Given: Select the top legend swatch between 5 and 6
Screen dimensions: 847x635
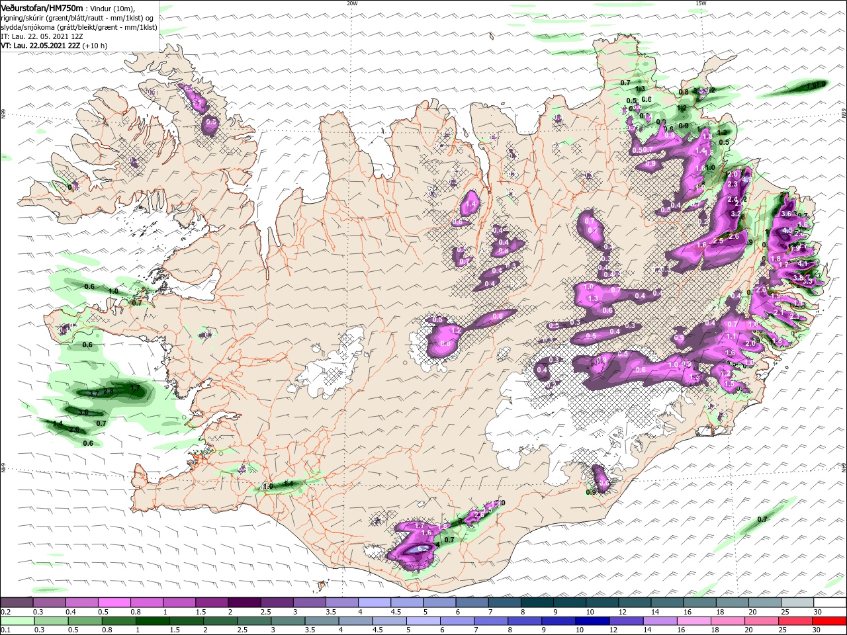Looking at the screenshot, I should tap(439, 603).
